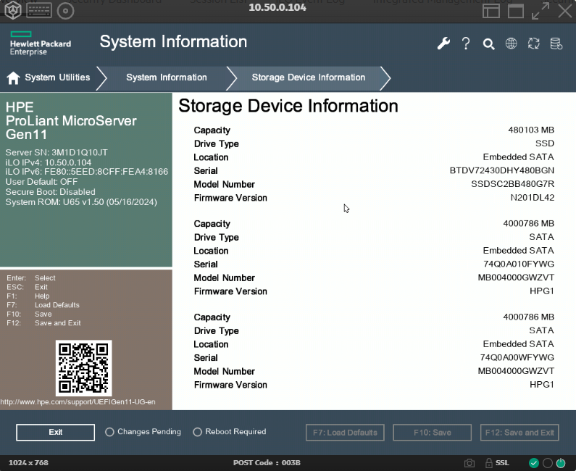
Task: Open the globe language icon
Action: tap(511, 43)
